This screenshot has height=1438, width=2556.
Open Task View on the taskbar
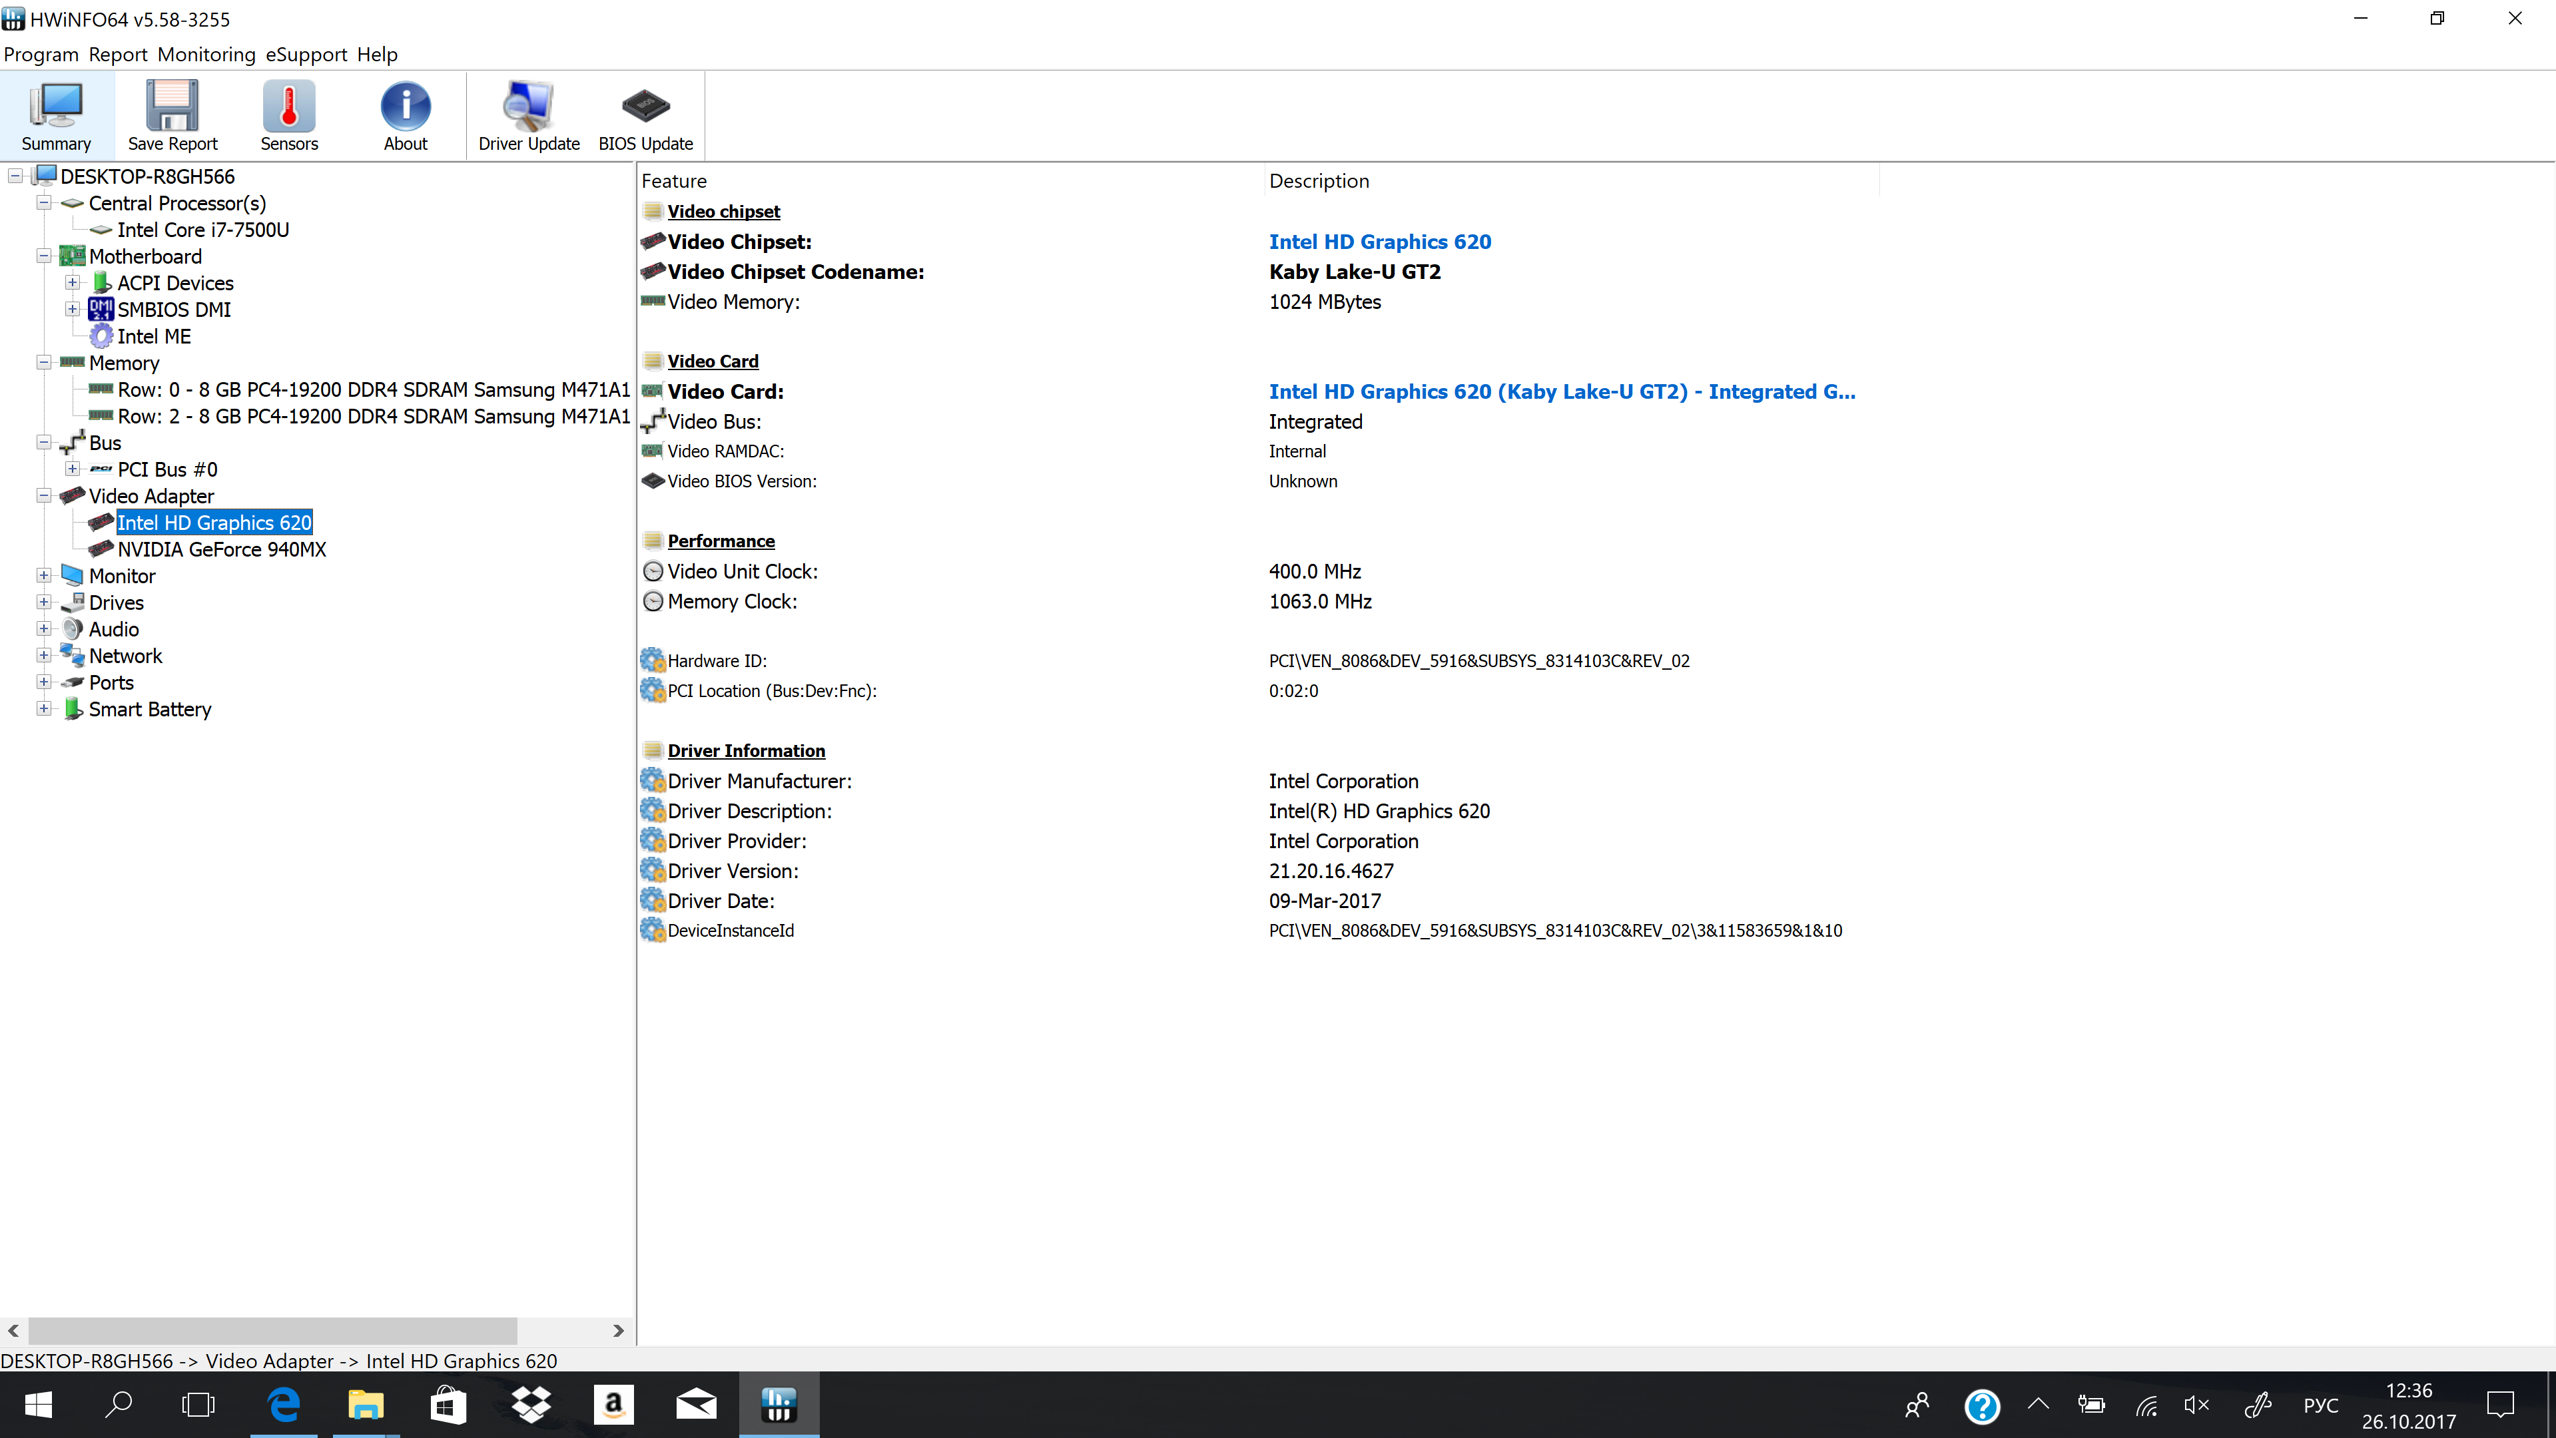198,1405
